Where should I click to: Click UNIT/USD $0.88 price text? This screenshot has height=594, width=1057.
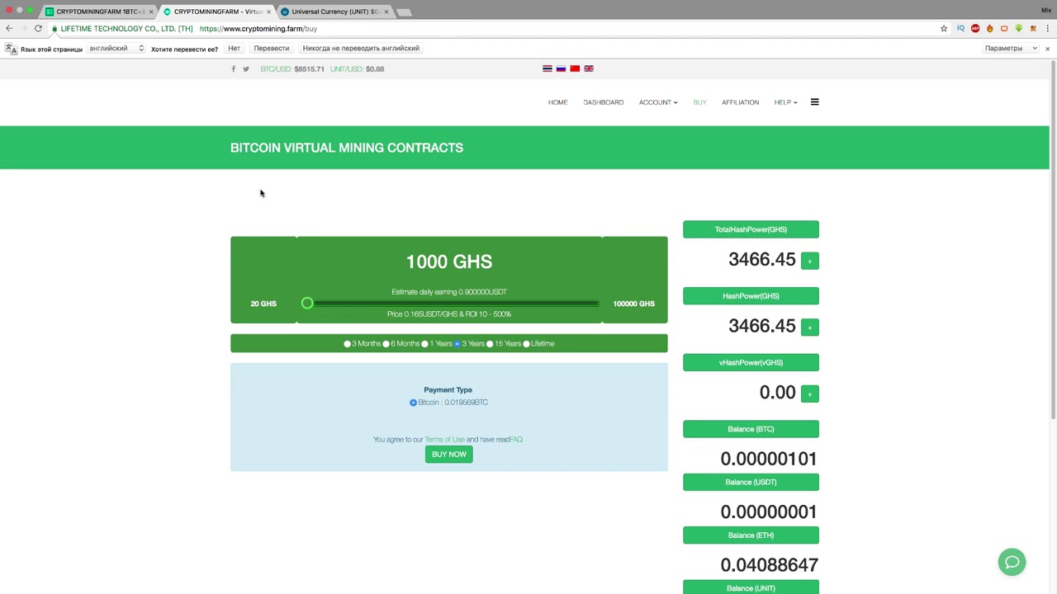(357, 69)
